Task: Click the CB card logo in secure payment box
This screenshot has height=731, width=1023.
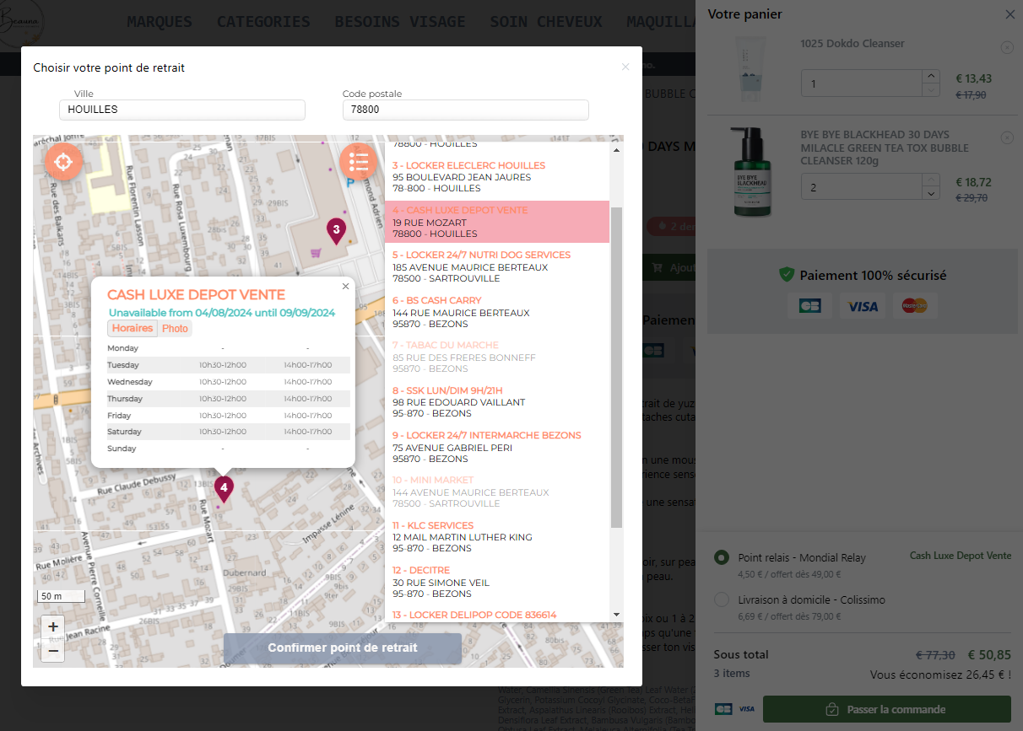Action: click(x=809, y=306)
